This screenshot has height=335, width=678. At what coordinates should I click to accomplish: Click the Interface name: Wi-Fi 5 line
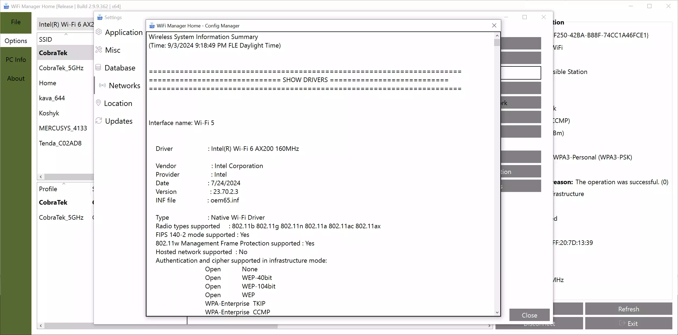pyautogui.click(x=181, y=123)
